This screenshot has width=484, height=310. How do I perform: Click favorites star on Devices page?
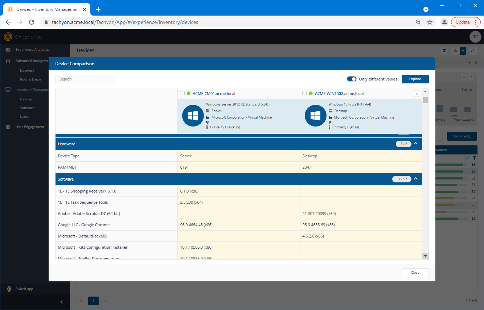click(x=455, y=51)
